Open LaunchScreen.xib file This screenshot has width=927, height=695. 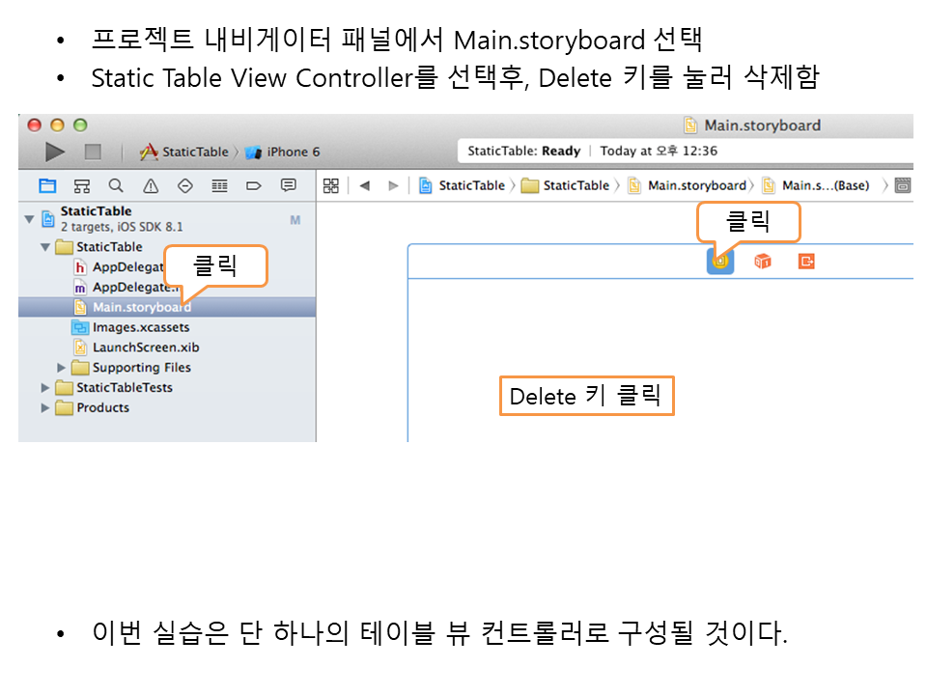(x=145, y=347)
